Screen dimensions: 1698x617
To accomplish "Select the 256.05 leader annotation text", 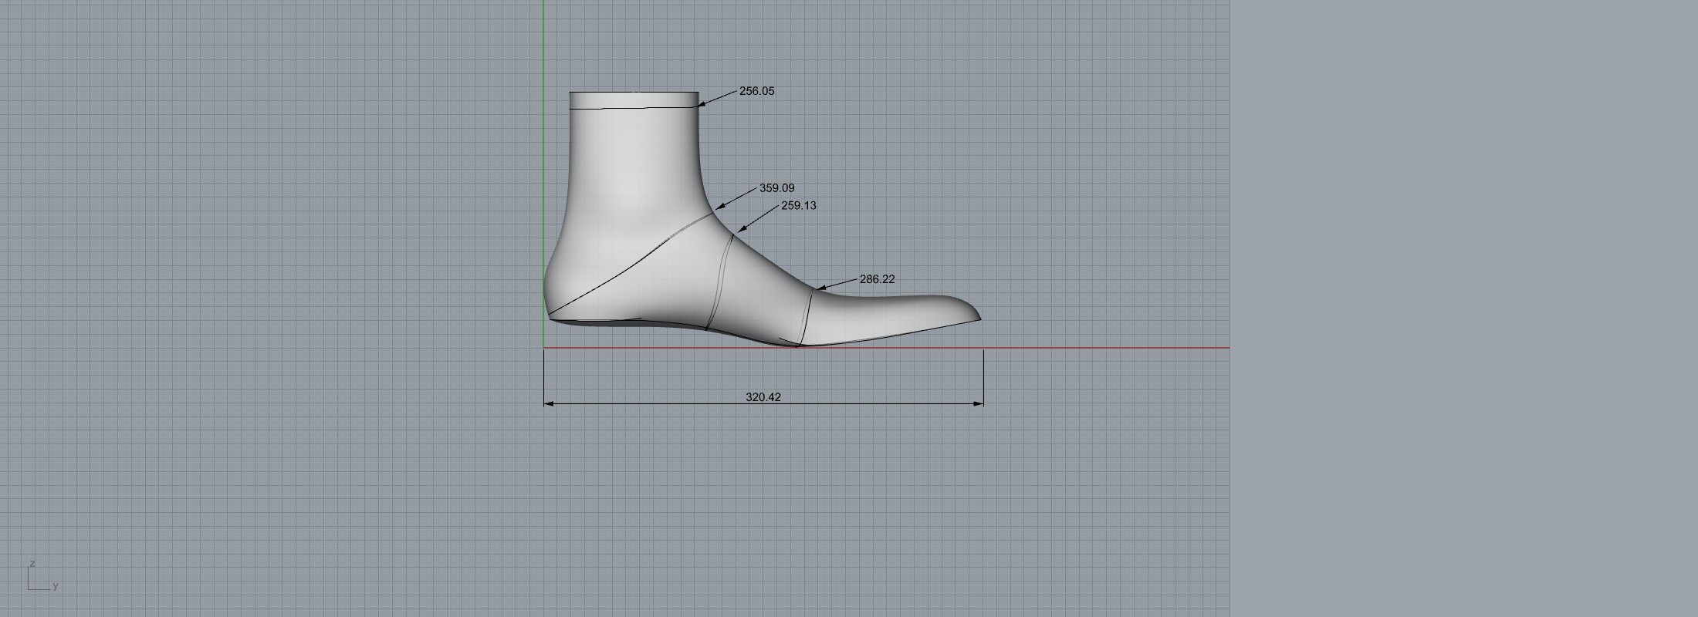I will [x=756, y=91].
